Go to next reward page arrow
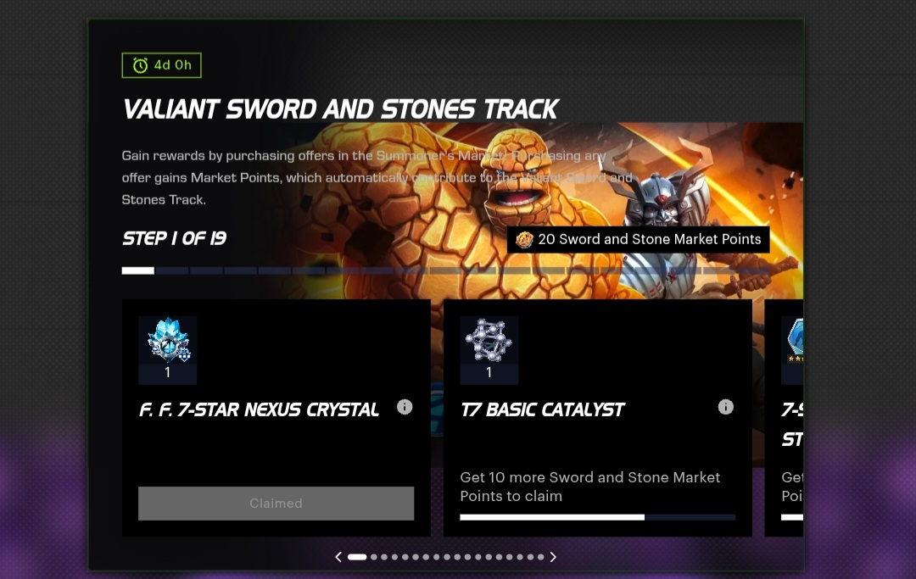Viewport: 916px width, 579px height. 553,558
